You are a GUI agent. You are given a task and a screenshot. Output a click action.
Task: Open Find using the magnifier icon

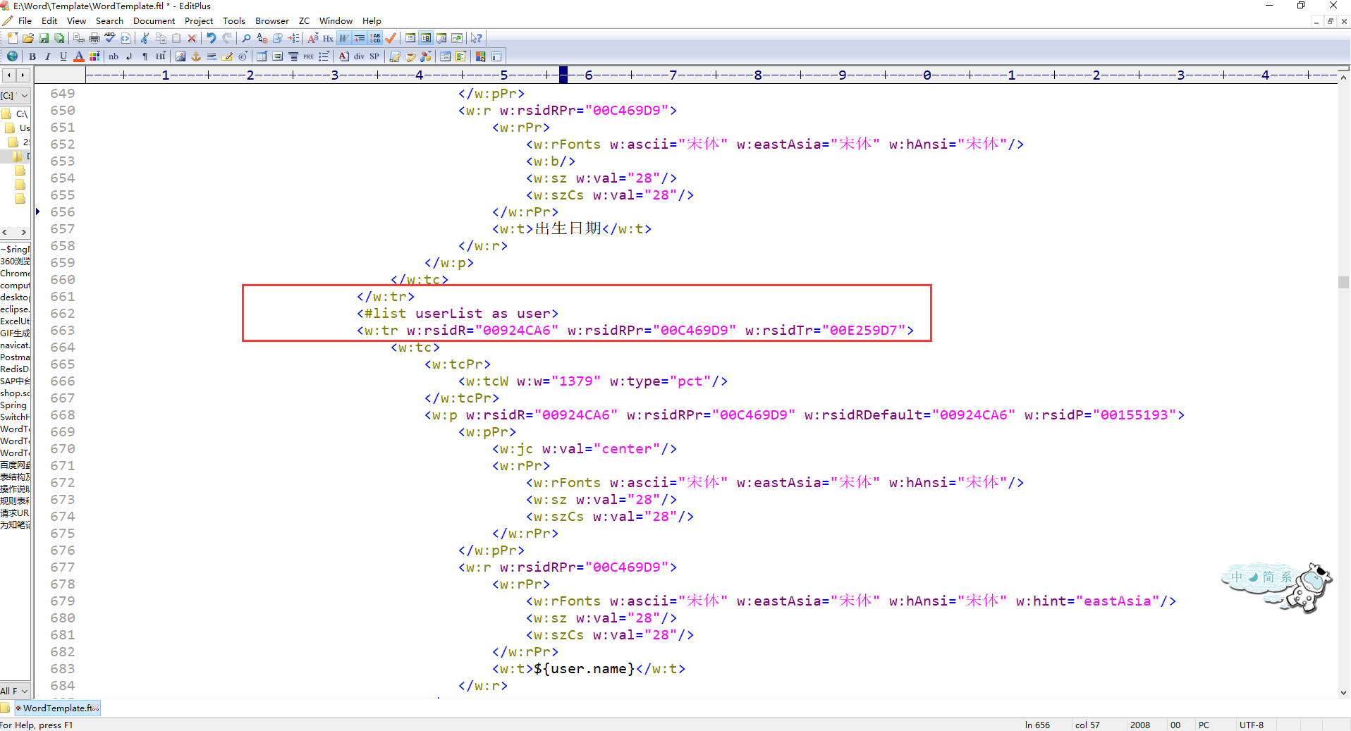(x=246, y=39)
